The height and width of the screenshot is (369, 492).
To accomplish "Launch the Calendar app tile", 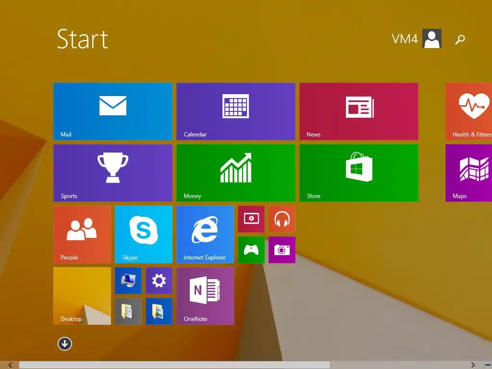I will pyautogui.click(x=236, y=111).
